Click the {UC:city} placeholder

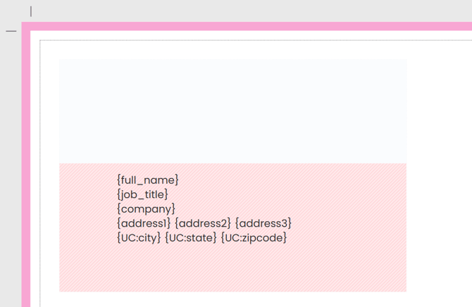coord(139,238)
